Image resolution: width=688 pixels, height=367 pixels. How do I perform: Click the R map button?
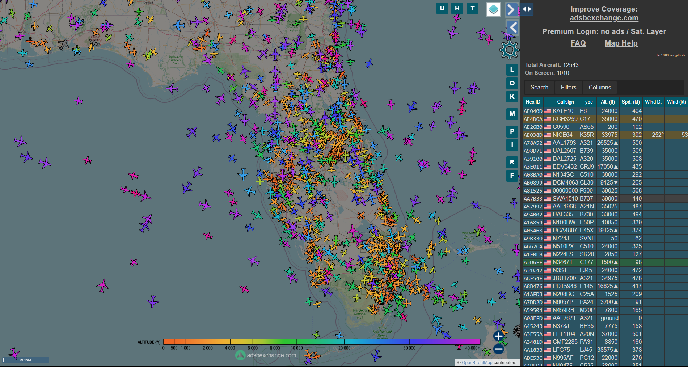[512, 162]
